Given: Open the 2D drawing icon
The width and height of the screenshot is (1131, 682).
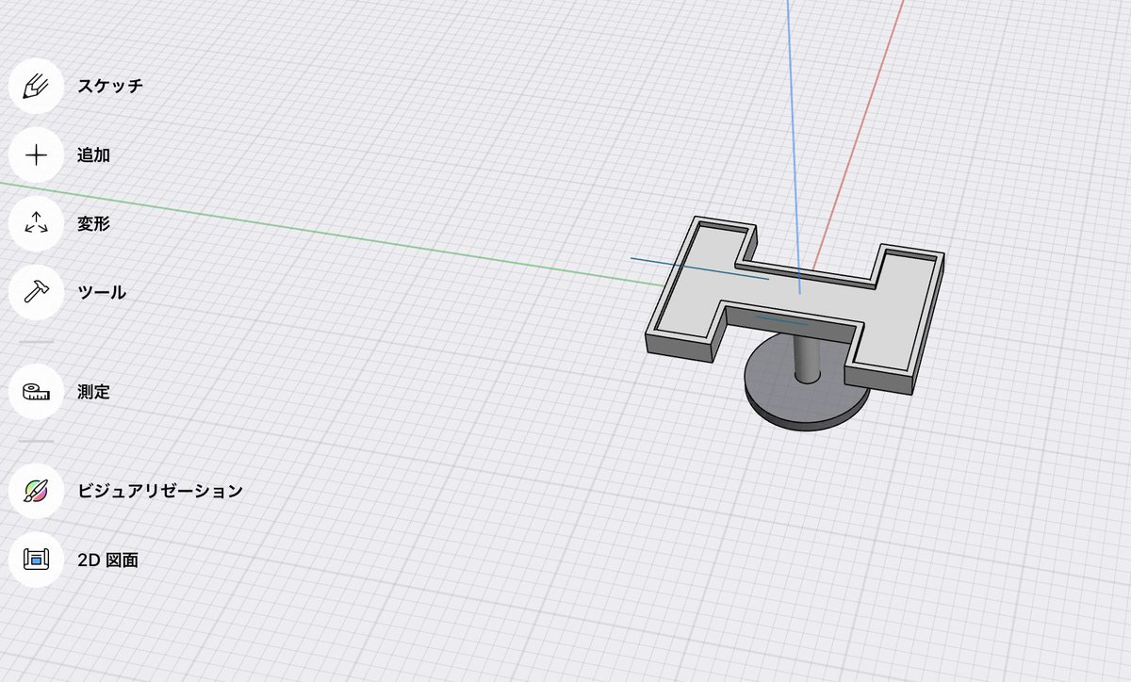Looking at the screenshot, I should pyautogui.click(x=36, y=560).
